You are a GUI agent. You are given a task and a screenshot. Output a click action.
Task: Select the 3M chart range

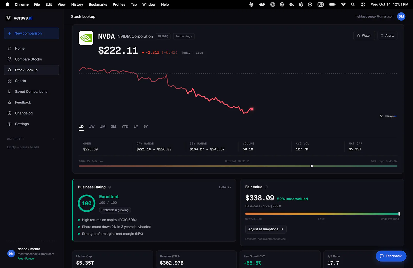(114, 127)
